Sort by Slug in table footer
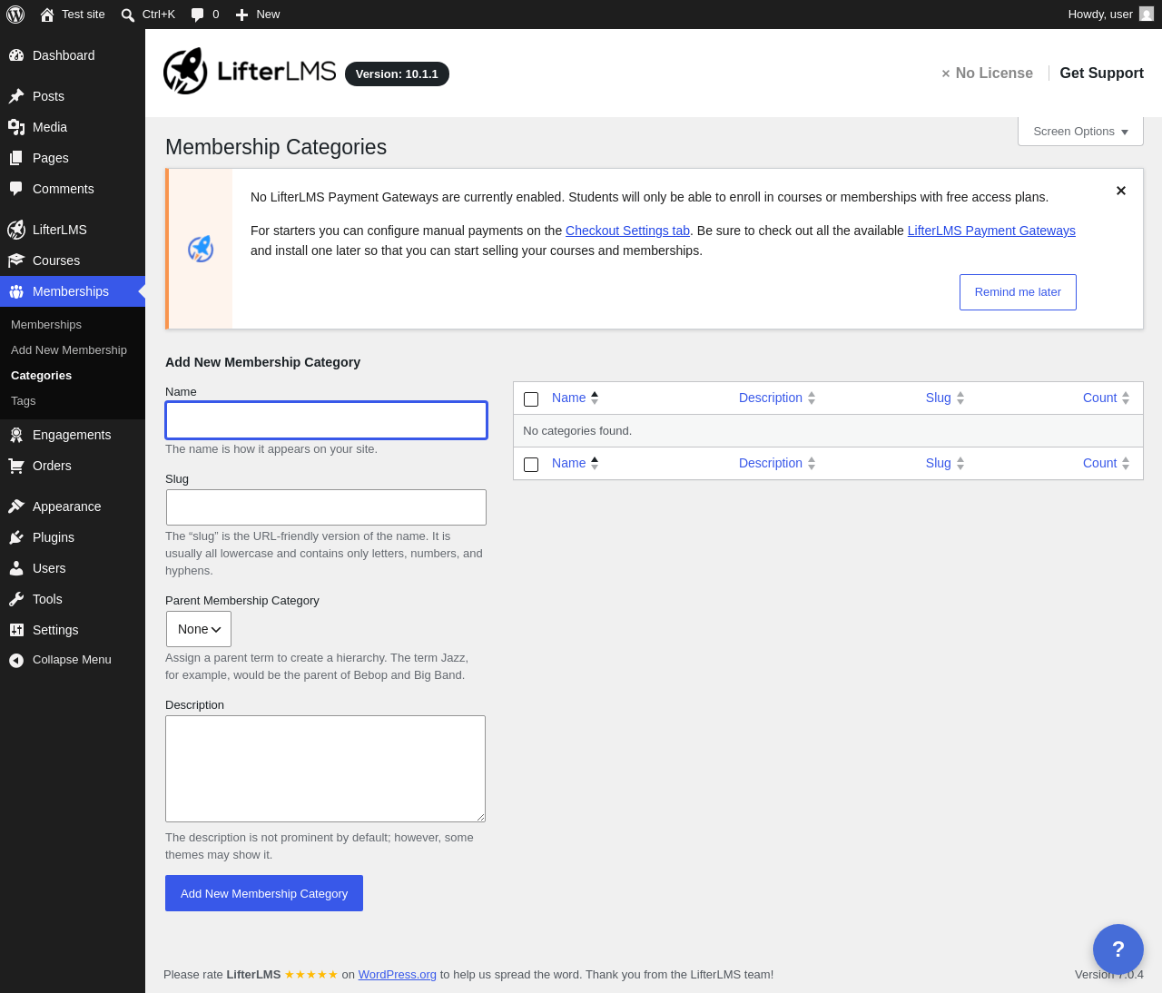The image size is (1162, 993). point(945,463)
